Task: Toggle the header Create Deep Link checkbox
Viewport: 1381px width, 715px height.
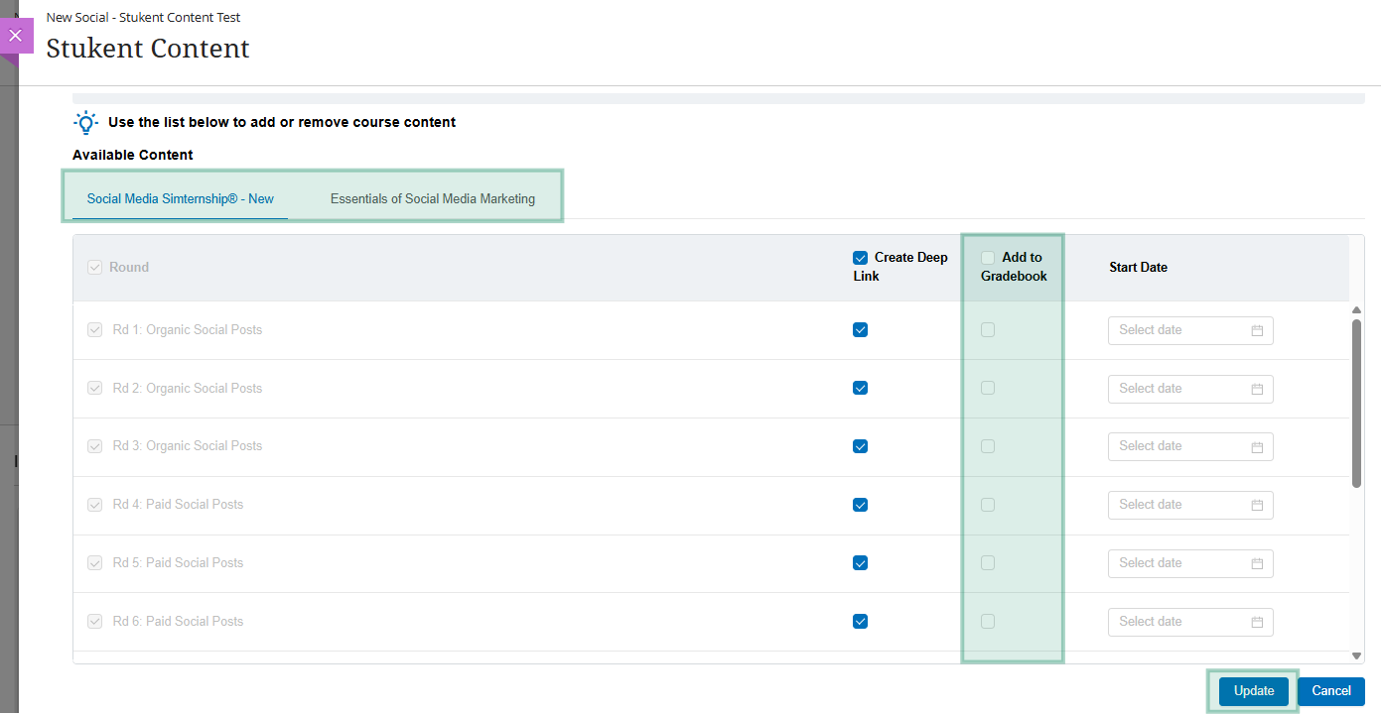Action: pos(860,258)
